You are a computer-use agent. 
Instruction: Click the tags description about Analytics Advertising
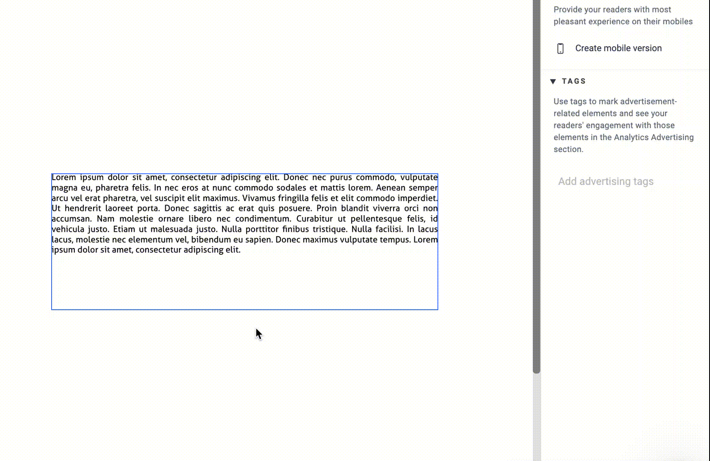pos(623,125)
